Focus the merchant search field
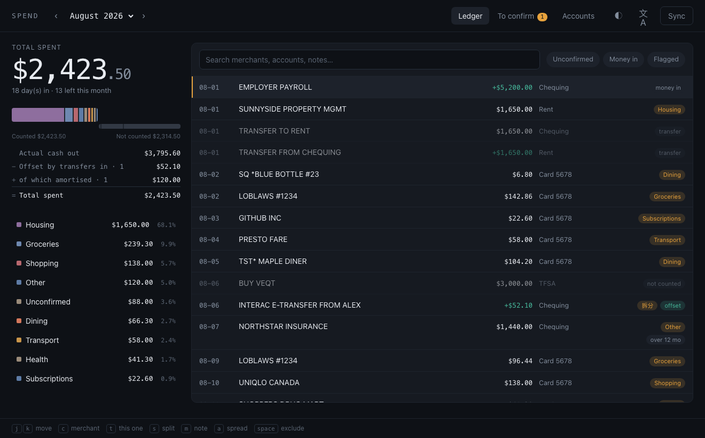This screenshot has width=705, height=438. coord(370,59)
